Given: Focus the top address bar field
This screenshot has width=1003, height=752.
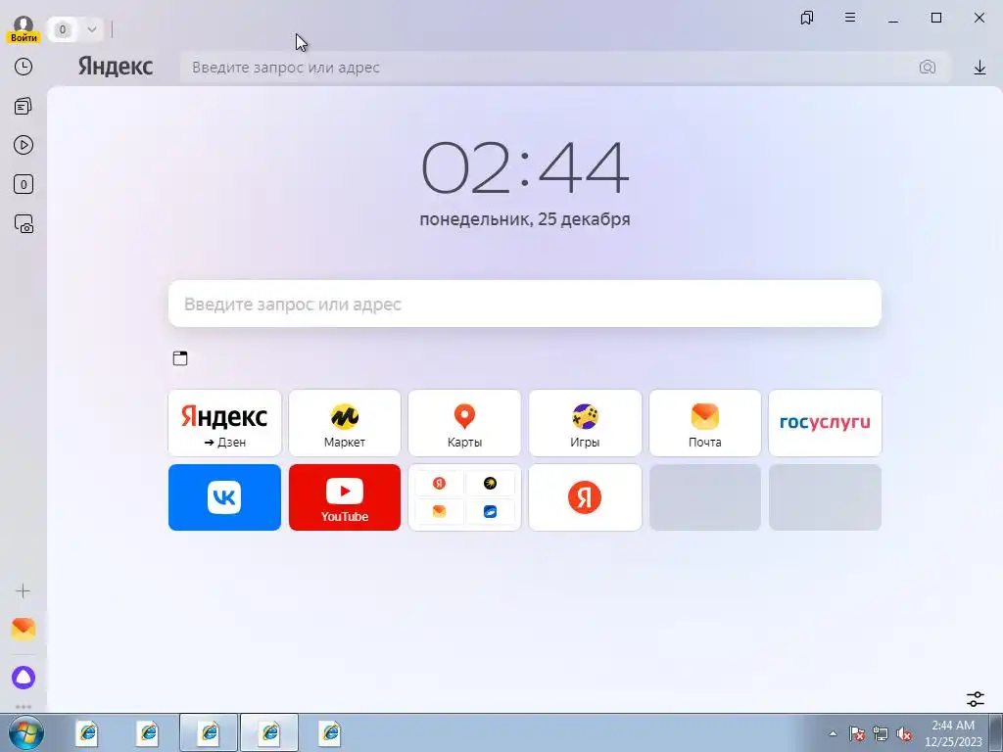Looking at the screenshot, I should click(x=550, y=68).
